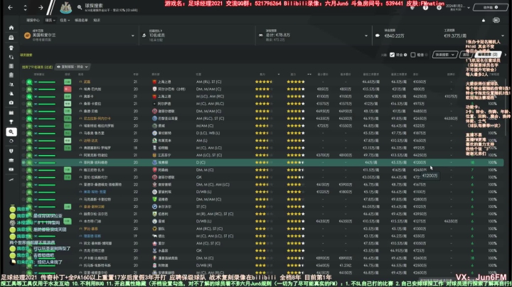Open the settings gear icon
The image size is (512, 287).
(x=439, y=8)
